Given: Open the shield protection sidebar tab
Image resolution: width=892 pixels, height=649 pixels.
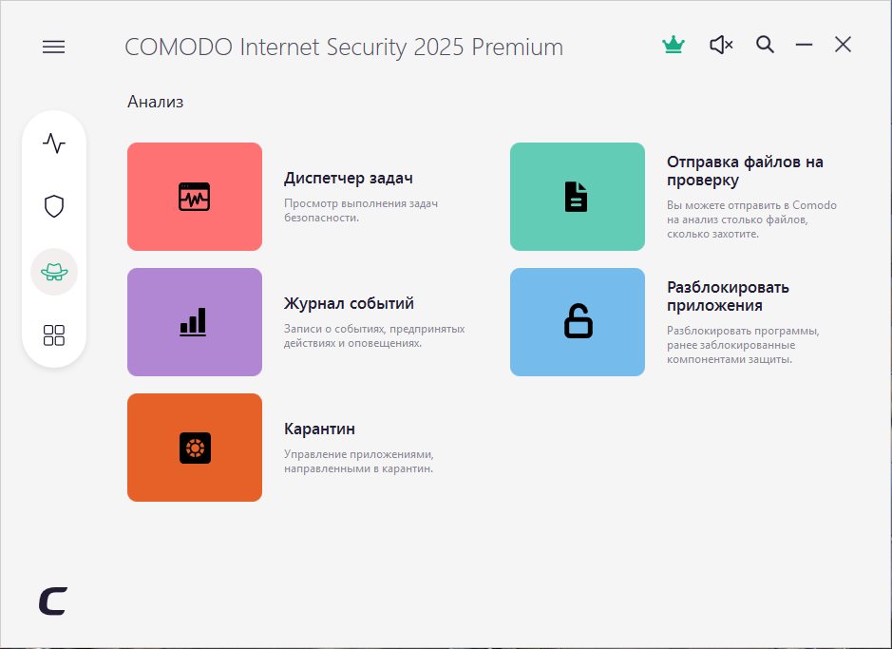Looking at the screenshot, I should click(x=54, y=206).
